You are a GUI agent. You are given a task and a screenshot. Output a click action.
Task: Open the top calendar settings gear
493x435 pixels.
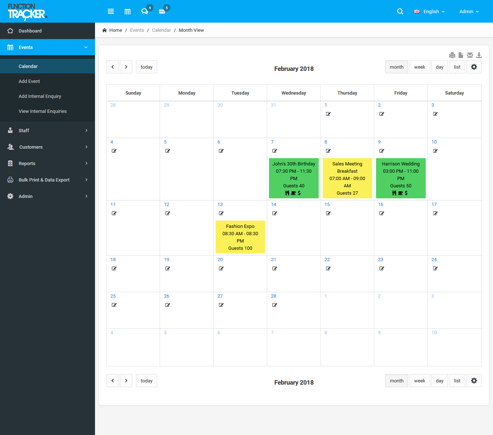(474, 67)
